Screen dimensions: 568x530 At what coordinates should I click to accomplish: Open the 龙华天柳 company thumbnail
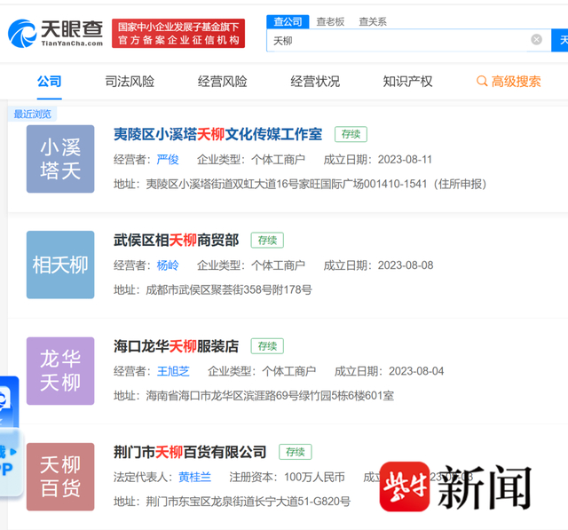[60, 371]
